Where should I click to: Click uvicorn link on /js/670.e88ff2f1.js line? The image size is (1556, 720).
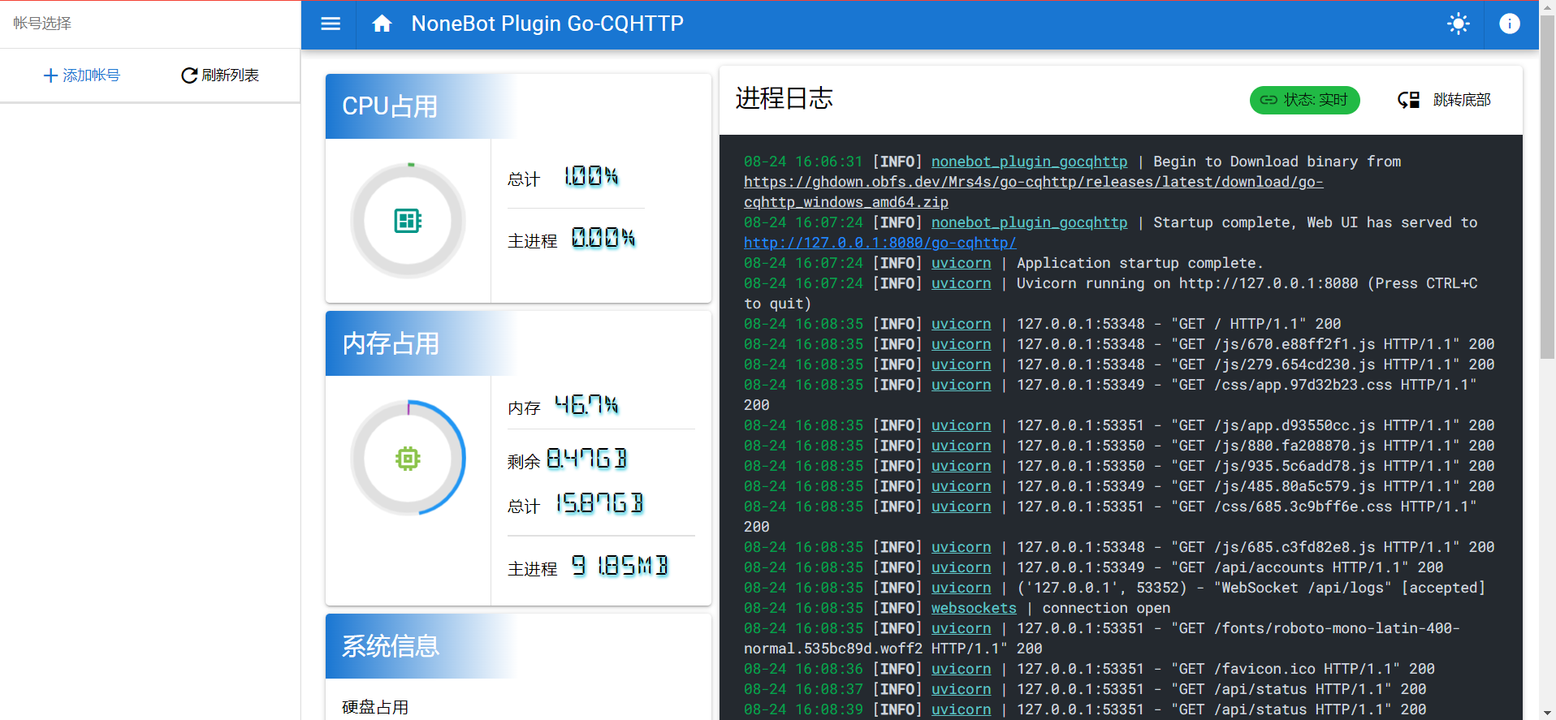point(961,344)
